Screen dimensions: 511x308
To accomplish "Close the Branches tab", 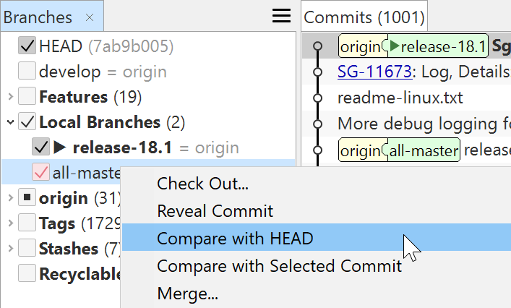I will click(x=89, y=17).
